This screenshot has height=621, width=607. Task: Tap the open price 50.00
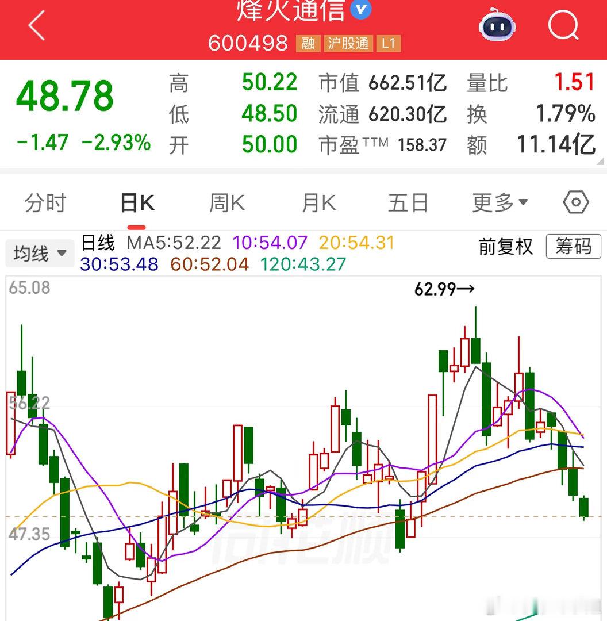[x=270, y=144]
